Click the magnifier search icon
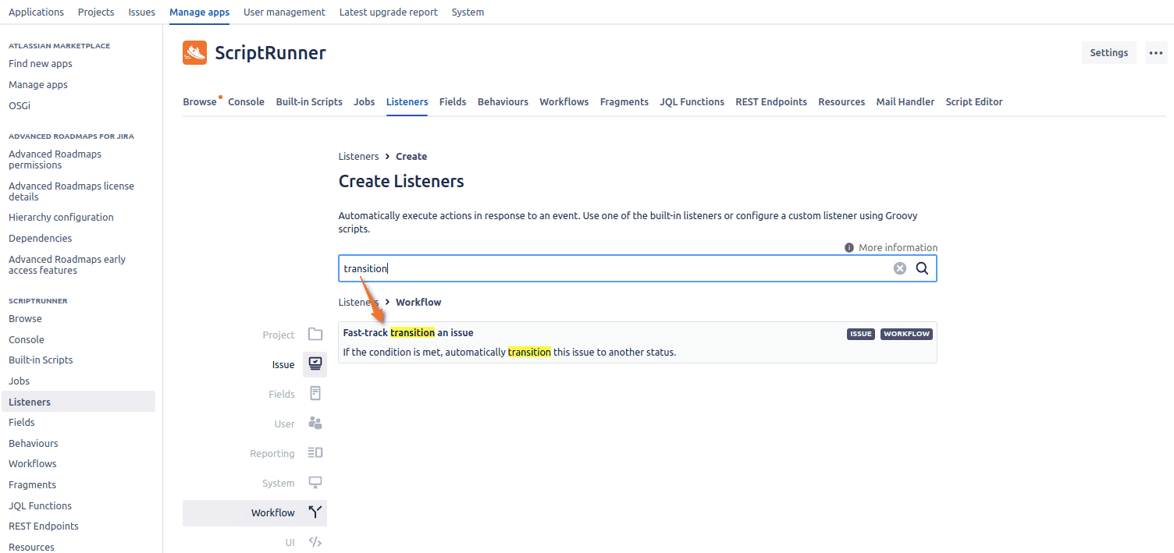This screenshot has width=1174, height=553. [922, 268]
